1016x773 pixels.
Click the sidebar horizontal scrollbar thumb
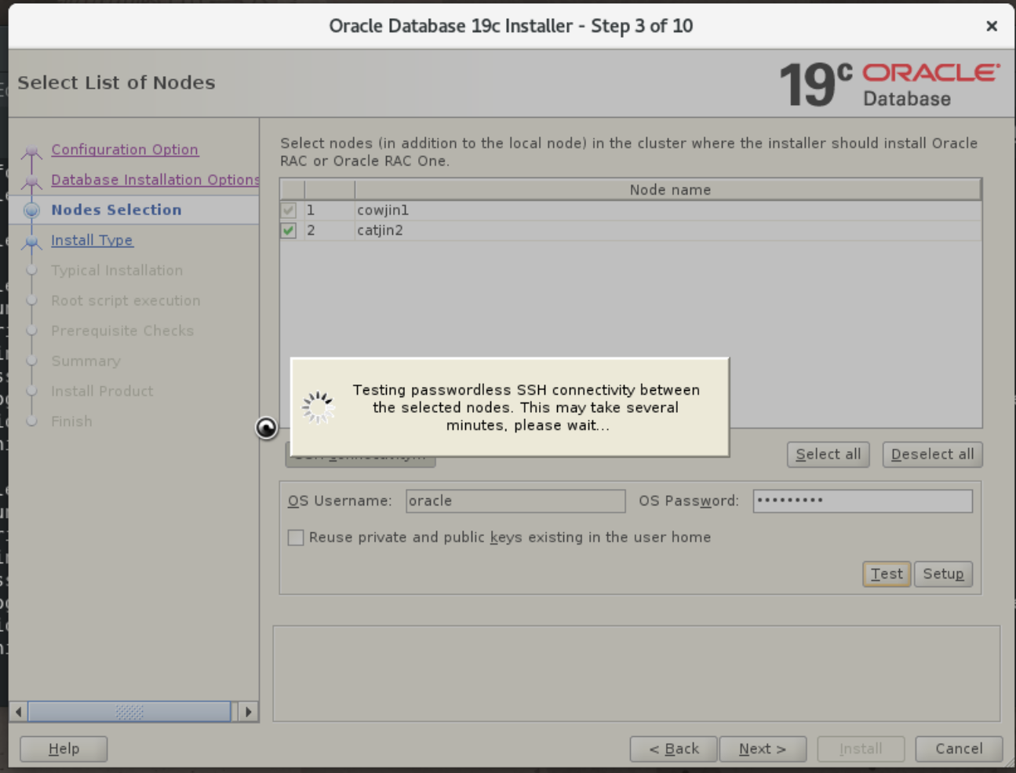pyautogui.click(x=129, y=712)
